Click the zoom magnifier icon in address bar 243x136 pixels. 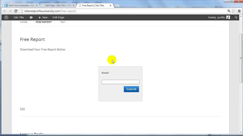coord(229,11)
